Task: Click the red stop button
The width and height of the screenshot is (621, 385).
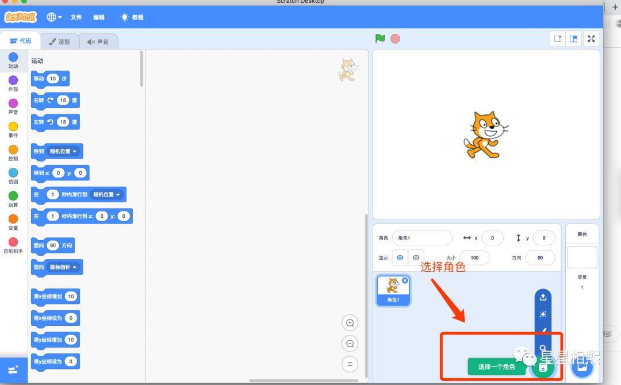Action: pos(395,38)
